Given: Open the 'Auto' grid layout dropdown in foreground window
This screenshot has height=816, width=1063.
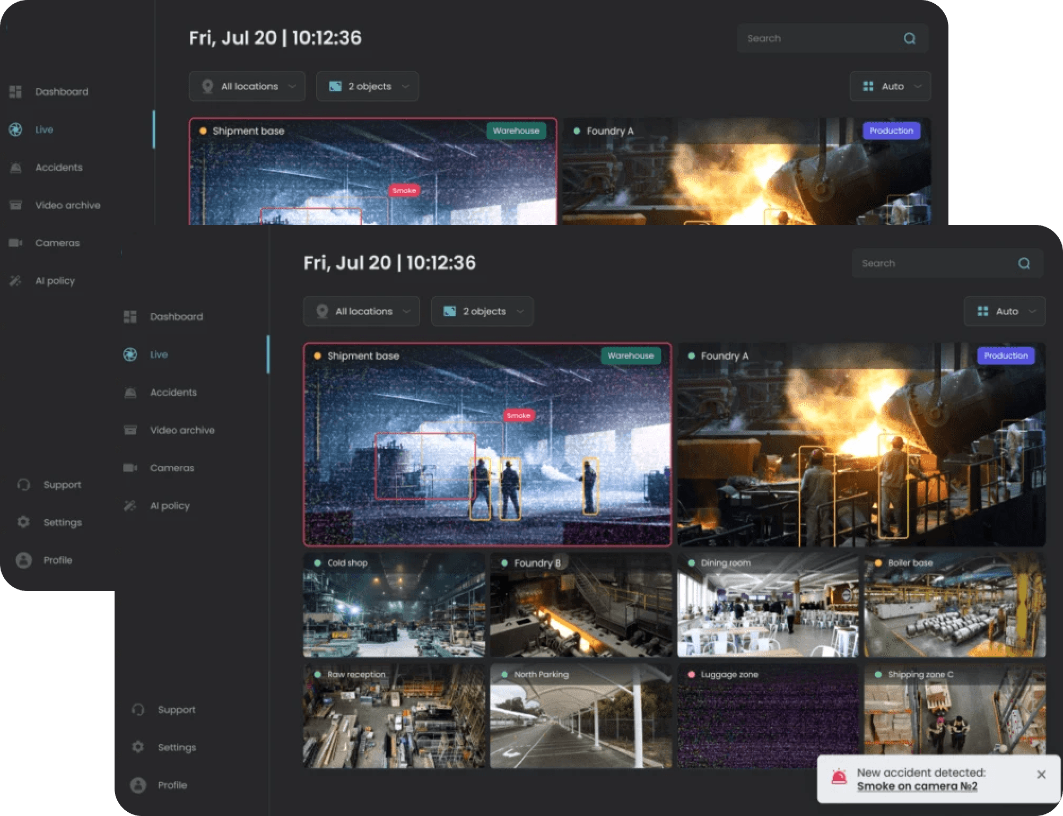Looking at the screenshot, I should [1004, 311].
